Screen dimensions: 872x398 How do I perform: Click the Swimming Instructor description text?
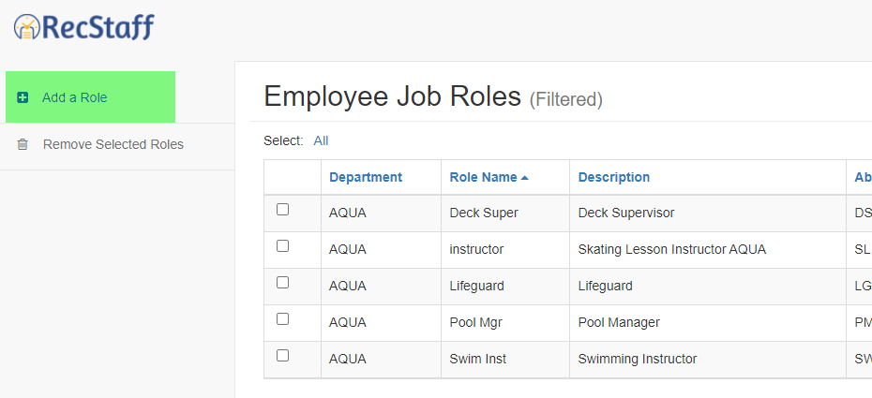[x=637, y=359]
